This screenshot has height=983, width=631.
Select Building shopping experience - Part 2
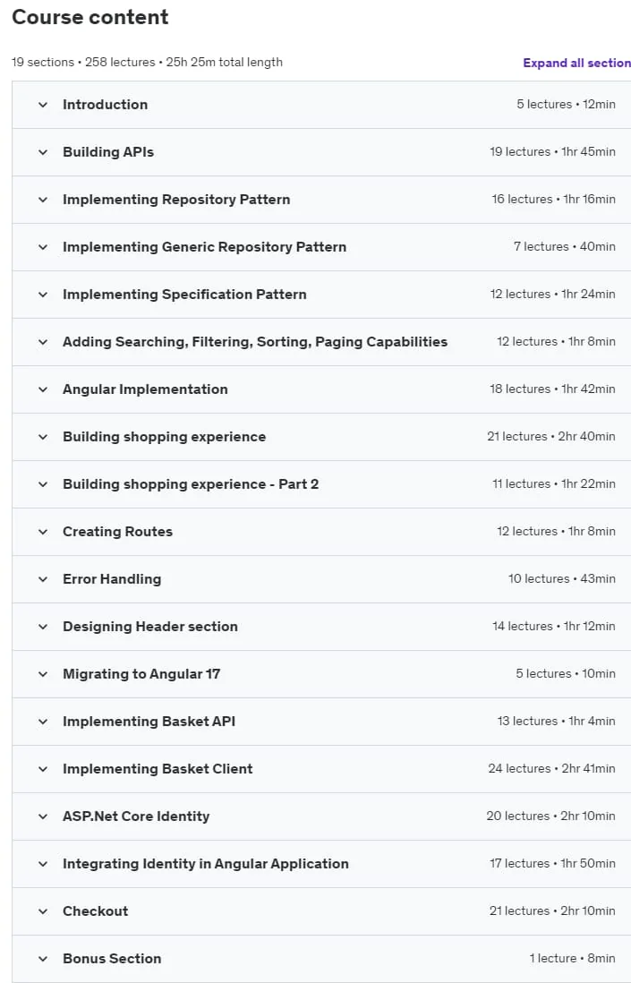191,484
